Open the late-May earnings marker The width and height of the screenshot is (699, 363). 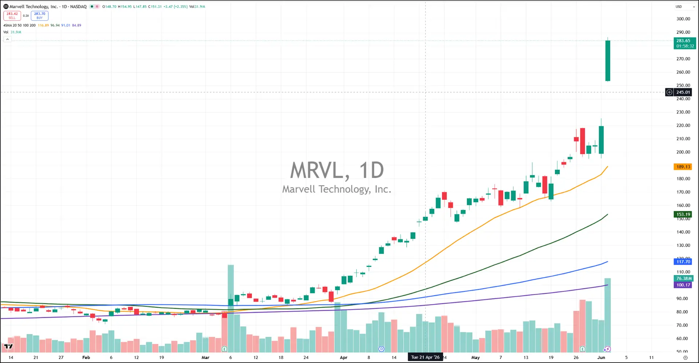point(582,349)
